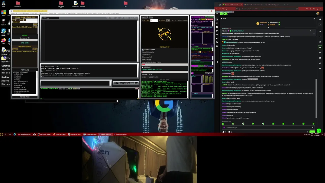Click RUN ALL in Python shell
This screenshot has height=183, width=325.
click(75, 88)
